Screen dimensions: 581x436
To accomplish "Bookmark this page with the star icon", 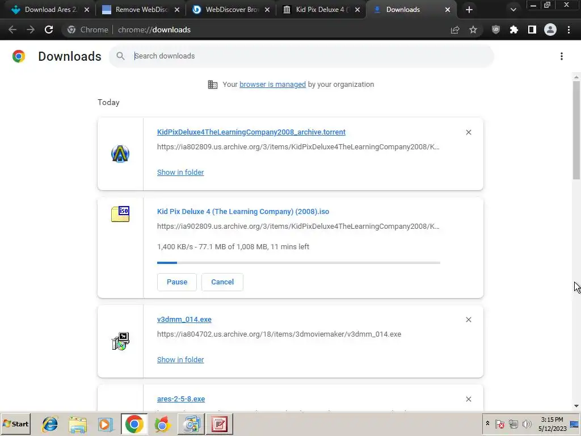I will coord(473,30).
